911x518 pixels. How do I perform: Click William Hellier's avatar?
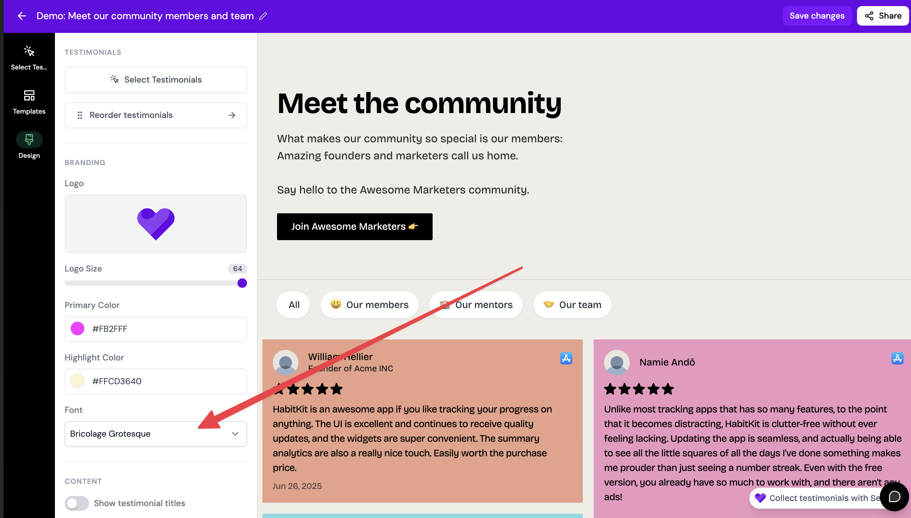[285, 362]
